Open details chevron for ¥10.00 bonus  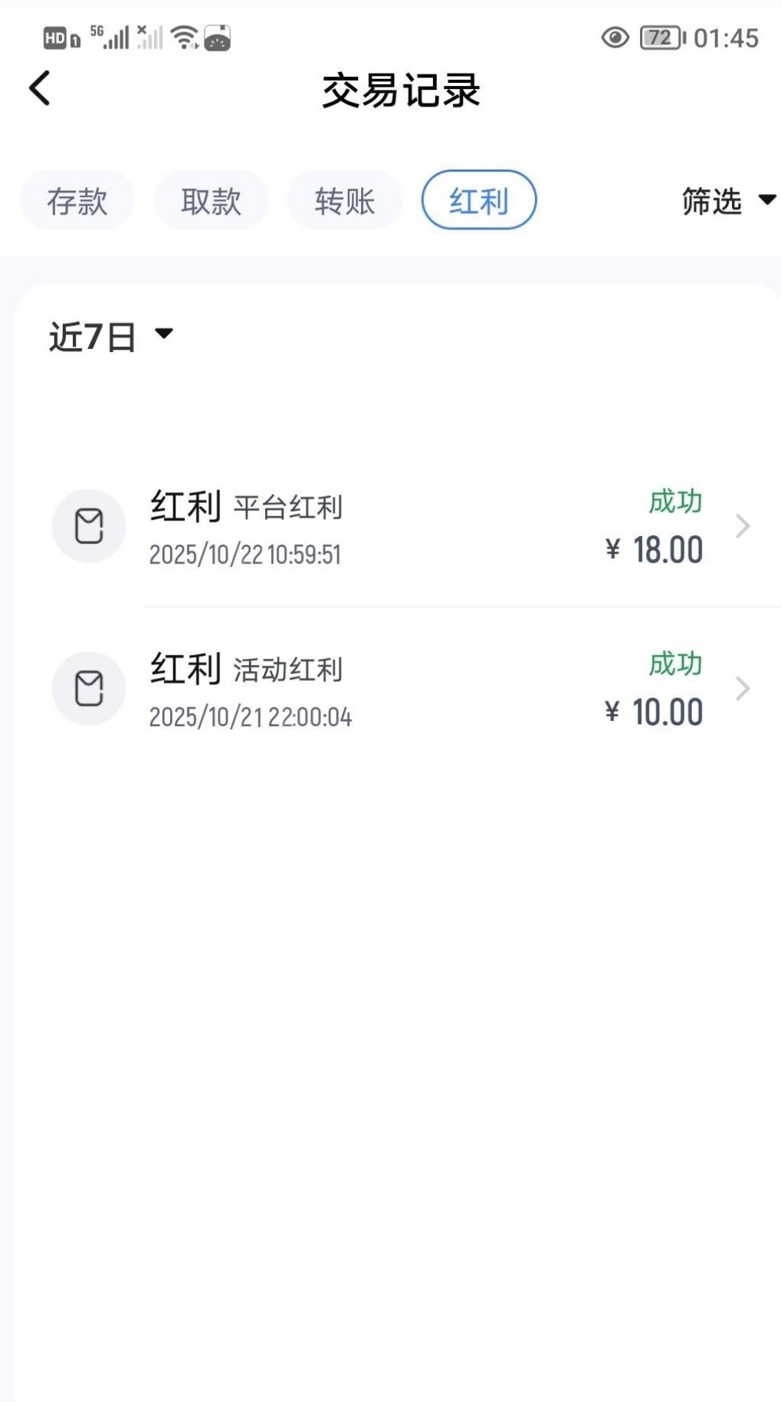point(742,689)
